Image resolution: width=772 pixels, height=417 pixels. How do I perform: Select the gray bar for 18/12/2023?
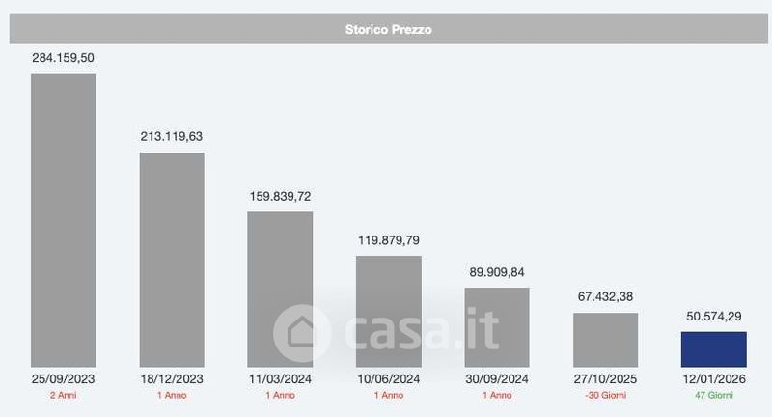[x=172, y=259]
